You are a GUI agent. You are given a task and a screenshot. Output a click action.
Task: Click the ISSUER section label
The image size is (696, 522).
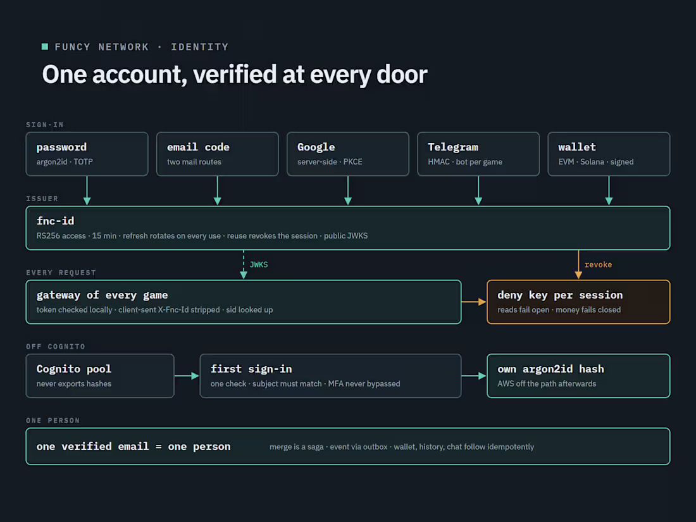[x=42, y=199]
